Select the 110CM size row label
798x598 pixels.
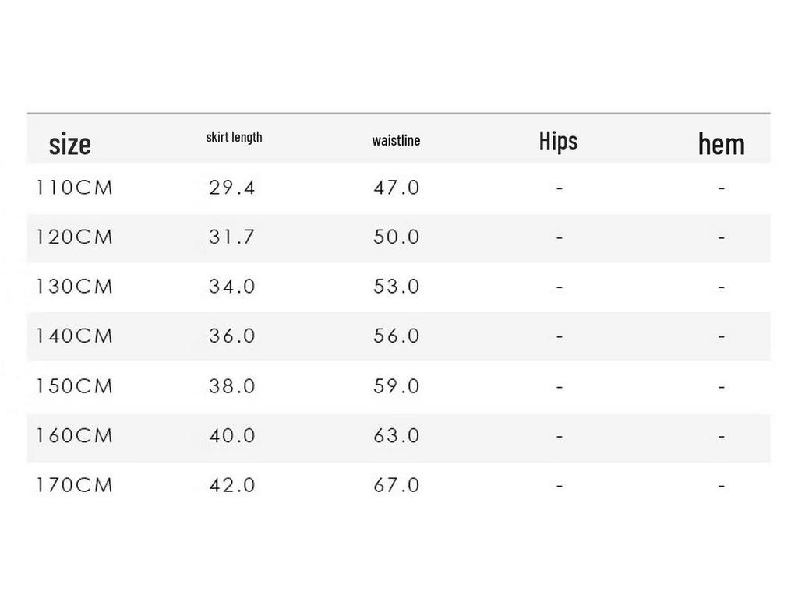tap(74, 188)
